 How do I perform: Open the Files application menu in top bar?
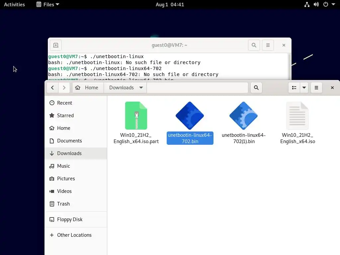[x=48, y=4]
